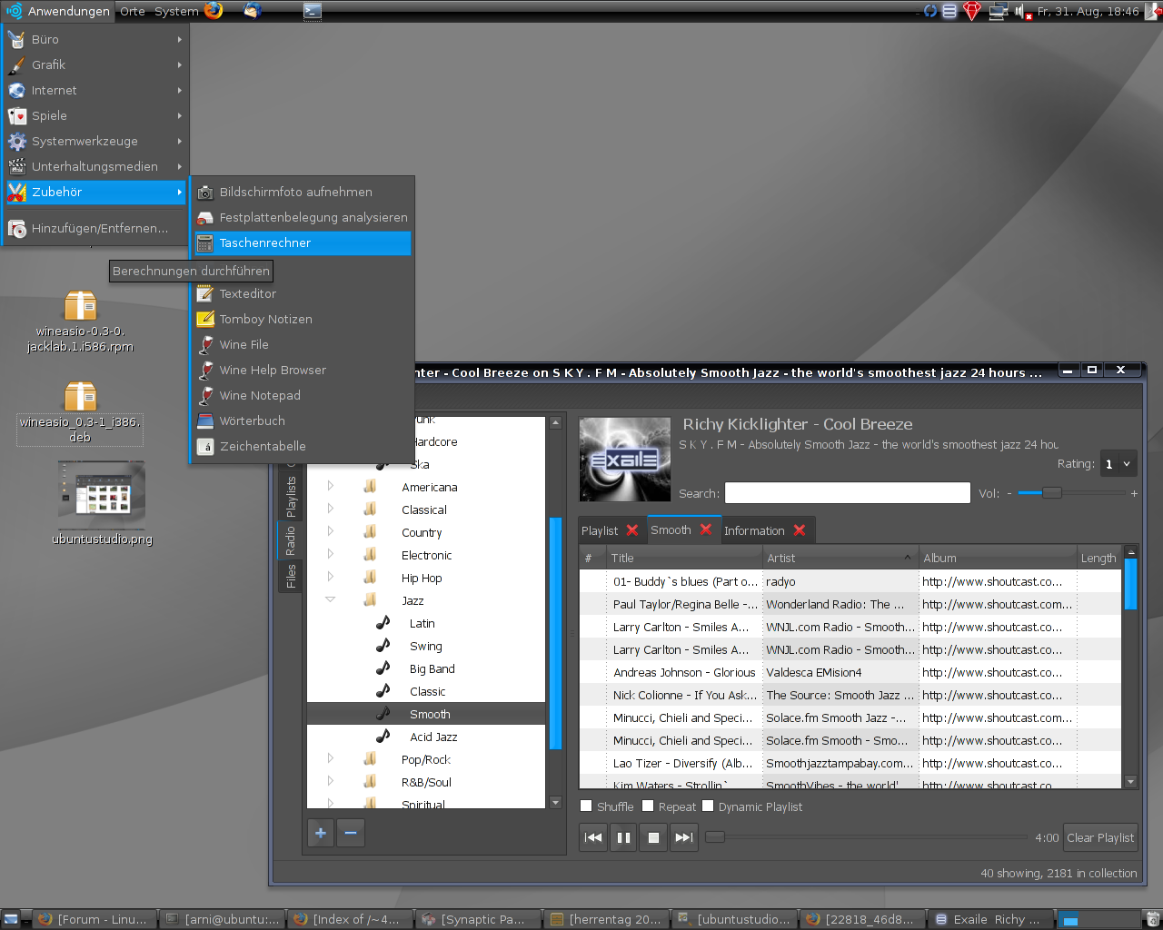
Task: Expand the Classical radio genre
Action: pos(330,509)
